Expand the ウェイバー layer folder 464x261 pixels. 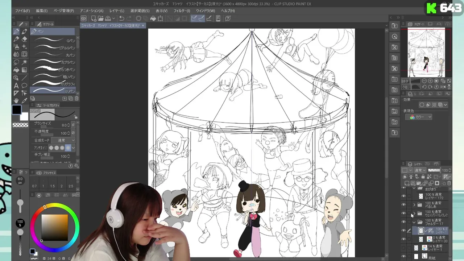pyautogui.click(x=414, y=214)
